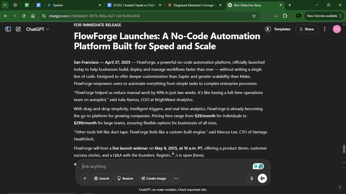Close the Gemini tab

tap(100, 5)
